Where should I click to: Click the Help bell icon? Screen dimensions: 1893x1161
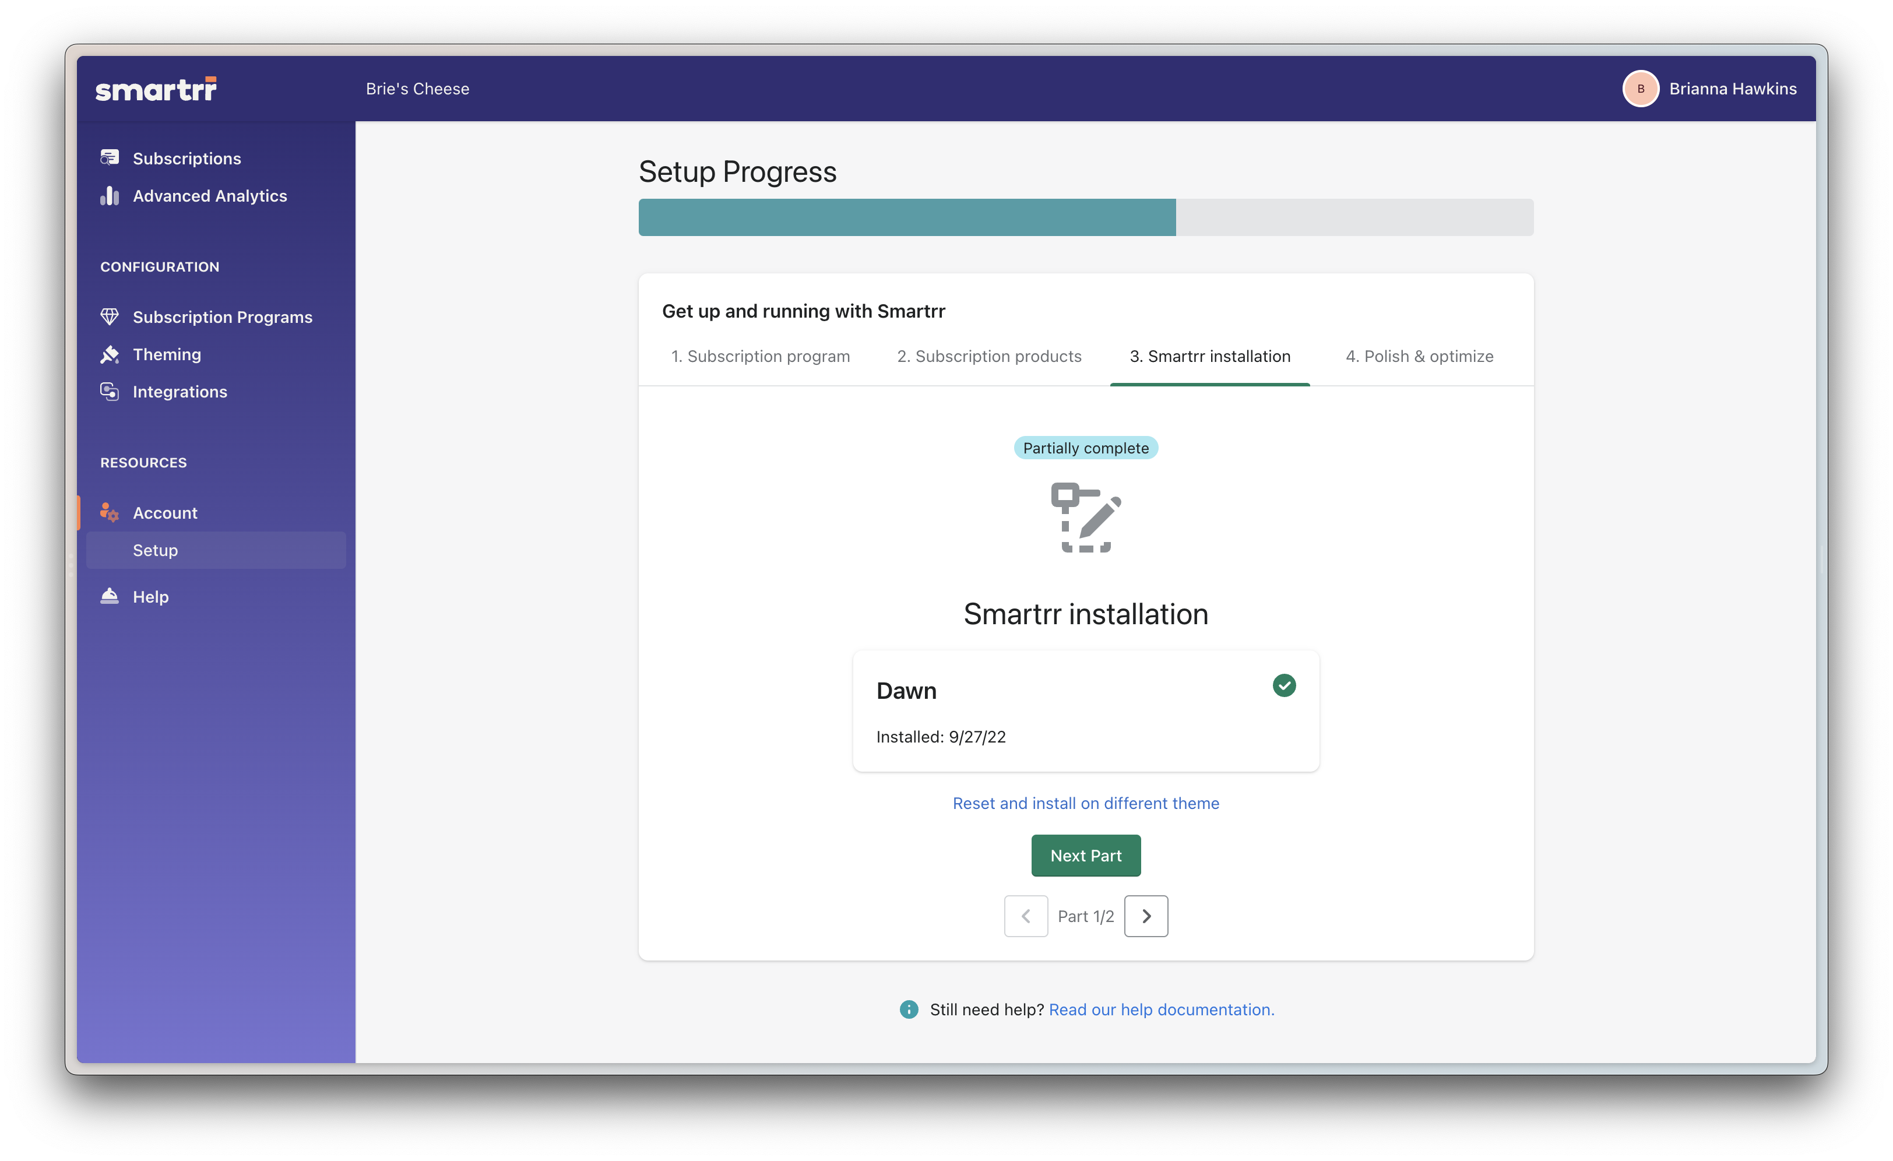point(110,596)
